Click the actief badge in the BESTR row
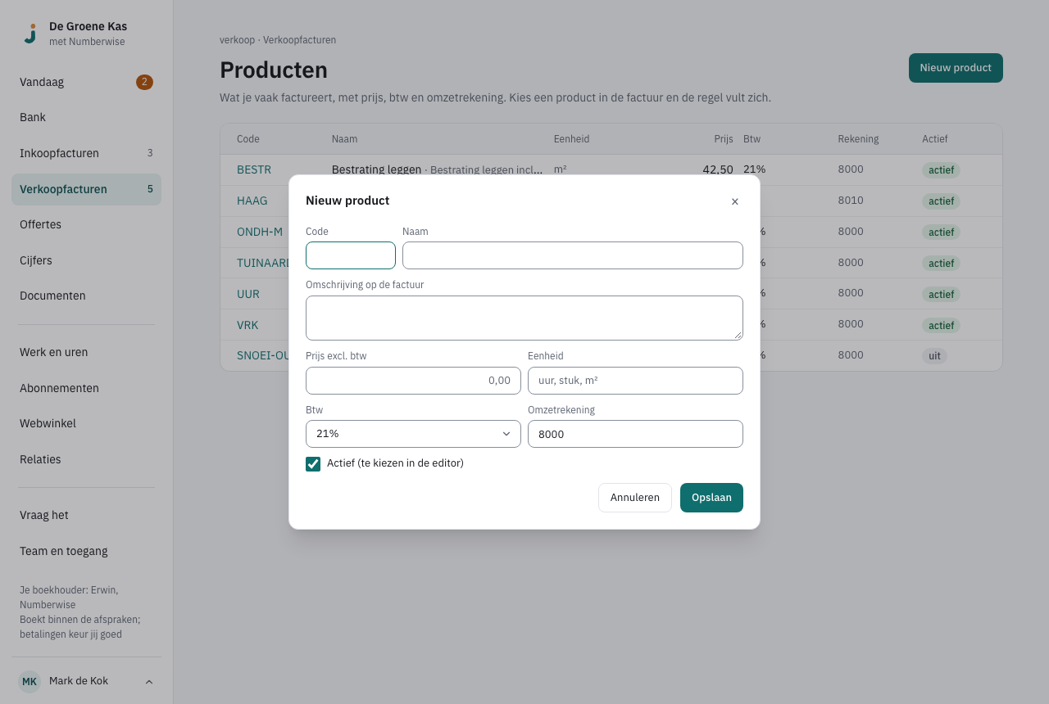Image resolution: width=1049 pixels, height=704 pixels. tap(942, 170)
